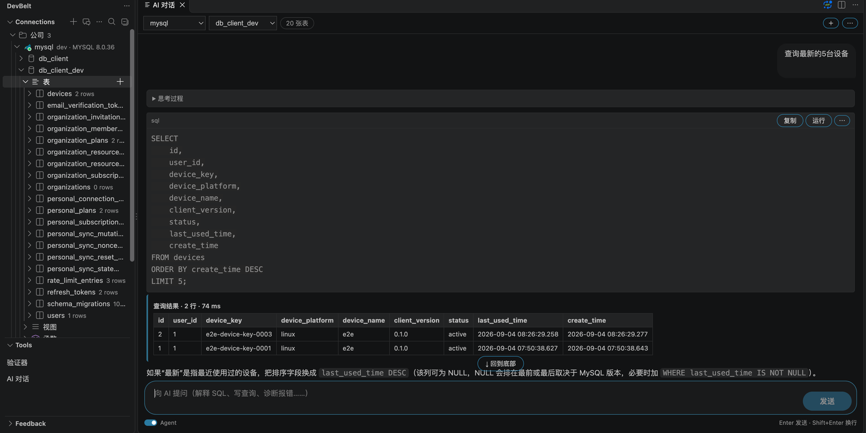Open editor more actions in tab bar
This screenshot has height=433, width=866.
point(855,5)
